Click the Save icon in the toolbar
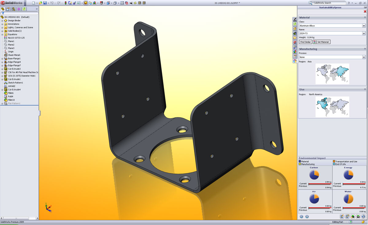The height and width of the screenshot is (225, 368). coord(45,3)
